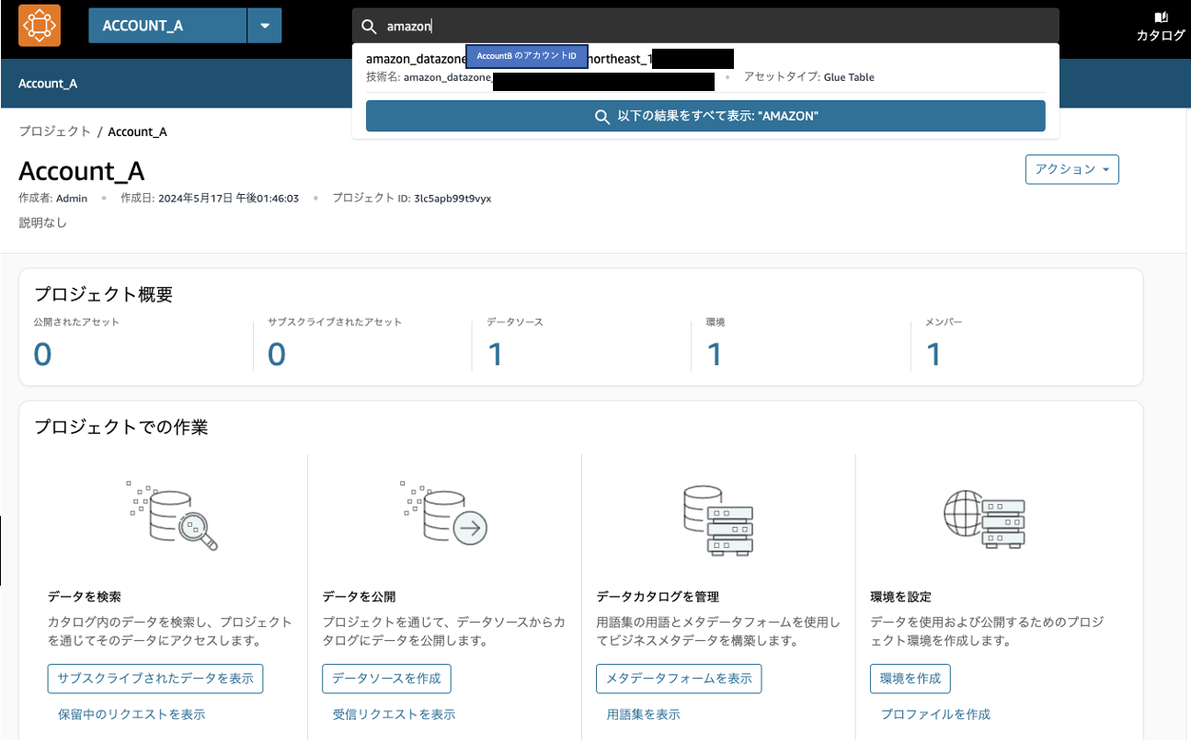Click the データソースを作成 button

(386, 678)
